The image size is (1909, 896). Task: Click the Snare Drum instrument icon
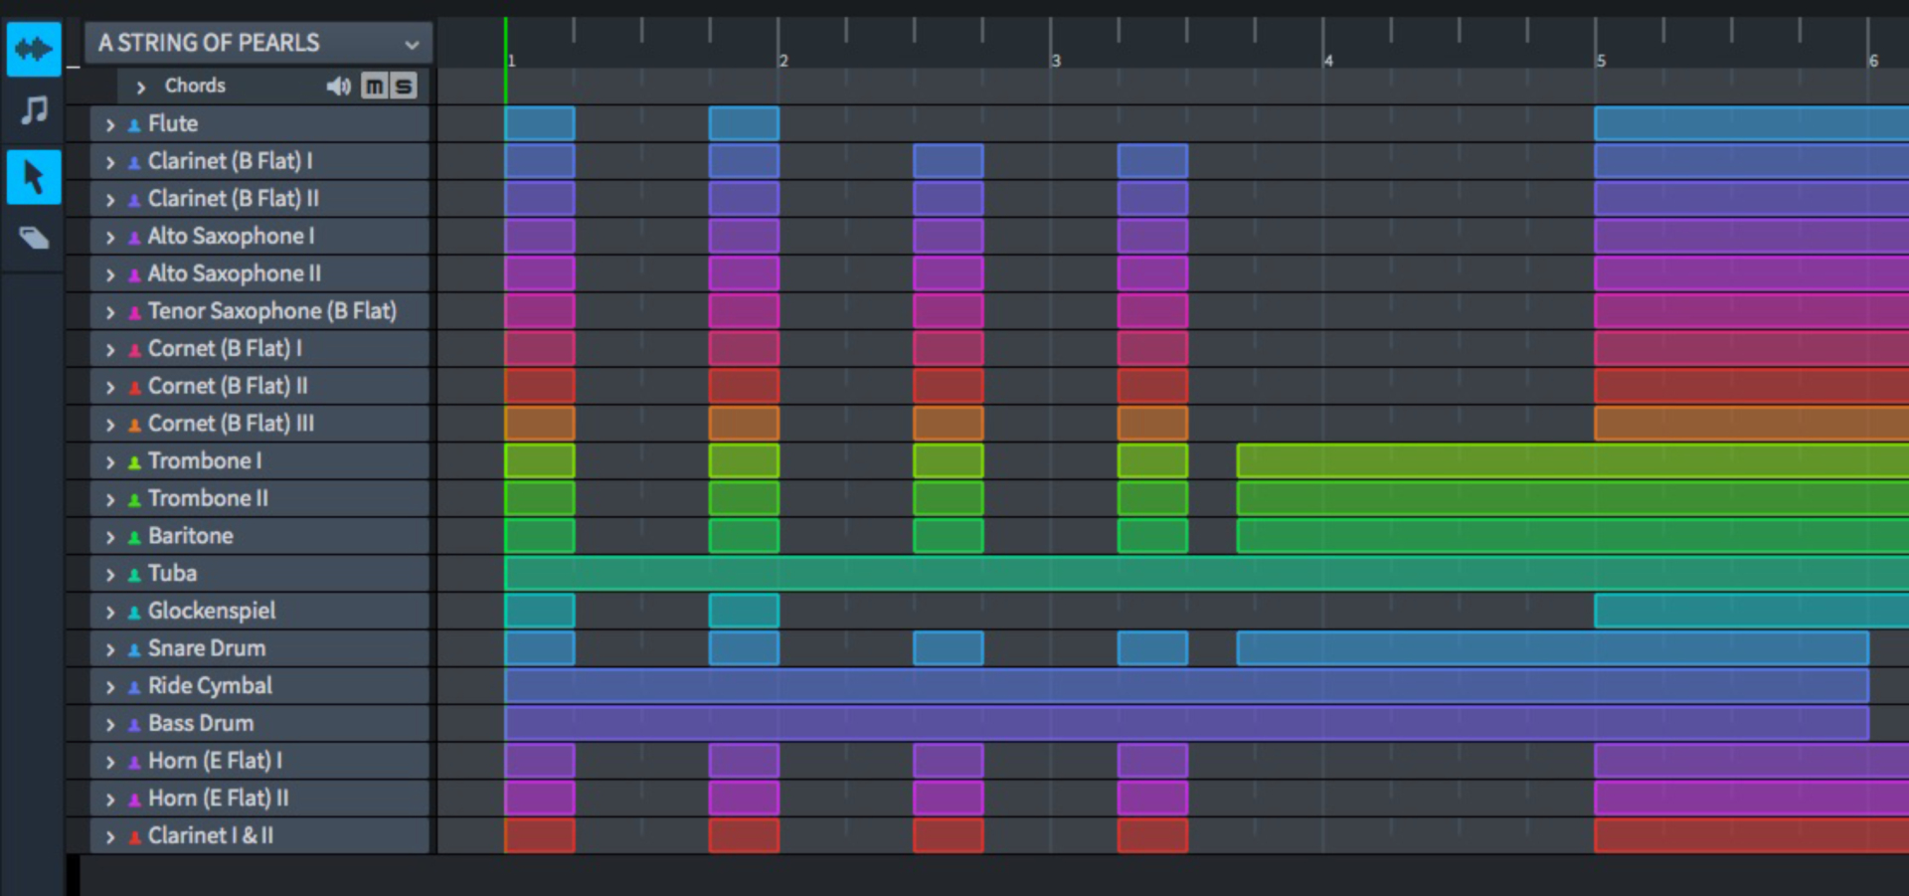tap(134, 650)
